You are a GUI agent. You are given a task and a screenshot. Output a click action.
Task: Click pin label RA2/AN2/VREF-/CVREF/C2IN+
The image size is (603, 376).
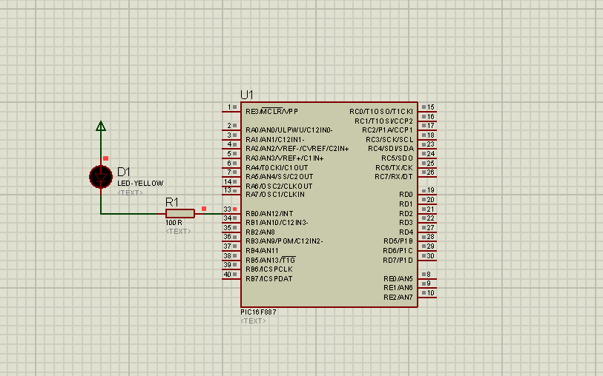pyautogui.click(x=297, y=149)
